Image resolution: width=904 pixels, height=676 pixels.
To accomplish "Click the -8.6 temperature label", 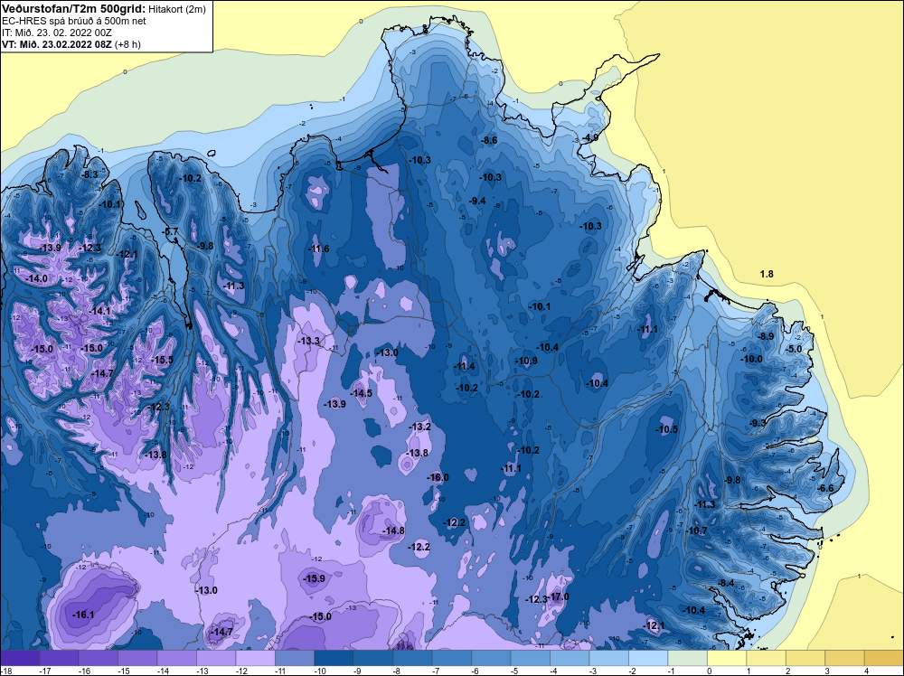I will (x=489, y=140).
